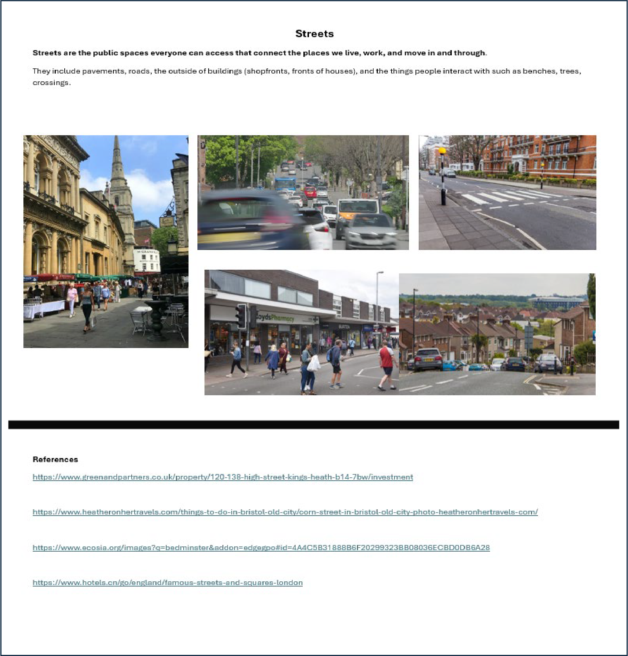Open the hotels.cn famous streets link
This screenshot has width=628, height=656.
tap(167, 582)
